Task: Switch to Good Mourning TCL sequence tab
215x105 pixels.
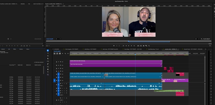Action: [x=153, y=49]
